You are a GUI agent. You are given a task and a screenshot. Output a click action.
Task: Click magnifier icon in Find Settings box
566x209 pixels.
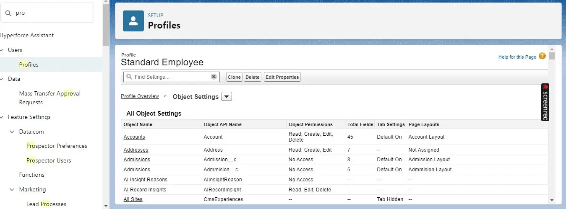pyautogui.click(x=129, y=77)
